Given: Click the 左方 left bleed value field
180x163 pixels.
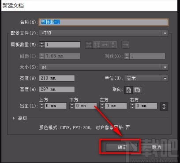Looking at the screenshot, I should coord(116,106).
